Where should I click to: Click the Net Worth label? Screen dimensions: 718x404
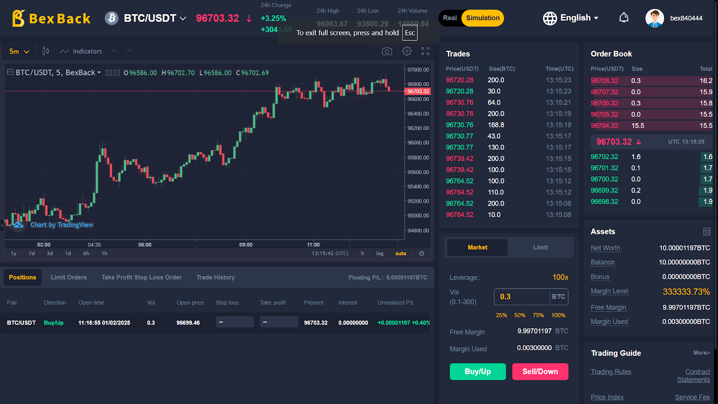point(605,248)
